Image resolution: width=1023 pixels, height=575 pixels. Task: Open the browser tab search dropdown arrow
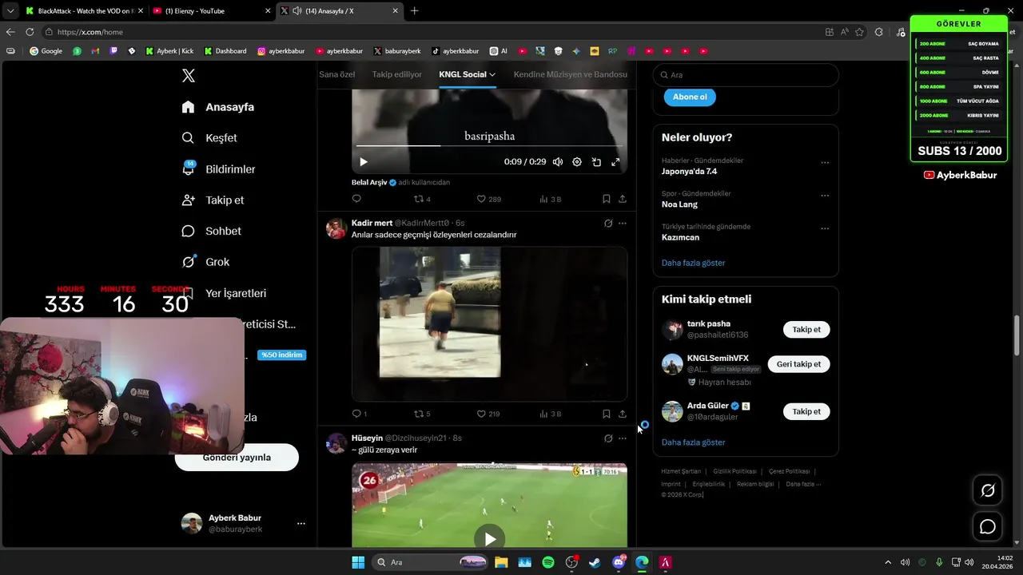(x=10, y=11)
